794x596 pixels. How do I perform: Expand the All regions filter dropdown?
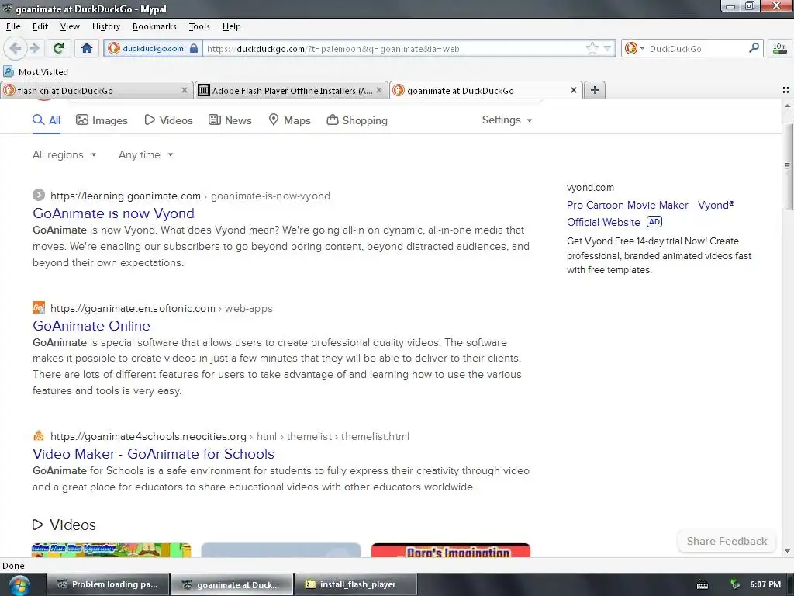(x=64, y=154)
